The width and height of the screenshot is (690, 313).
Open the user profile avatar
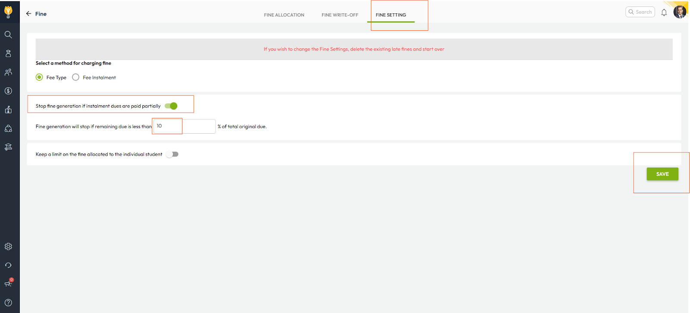tap(680, 12)
